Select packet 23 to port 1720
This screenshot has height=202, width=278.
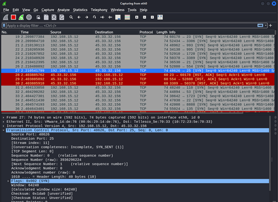[138, 54]
